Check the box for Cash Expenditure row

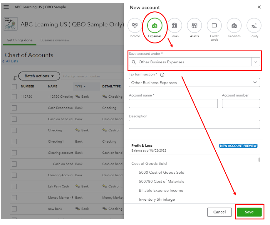pyautogui.click(x=14, y=108)
